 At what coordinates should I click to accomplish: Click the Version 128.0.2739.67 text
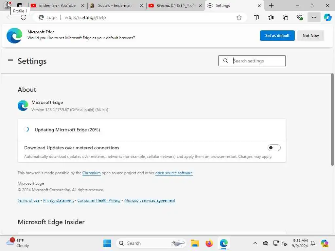pyautogui.click(x=70, y=110)
